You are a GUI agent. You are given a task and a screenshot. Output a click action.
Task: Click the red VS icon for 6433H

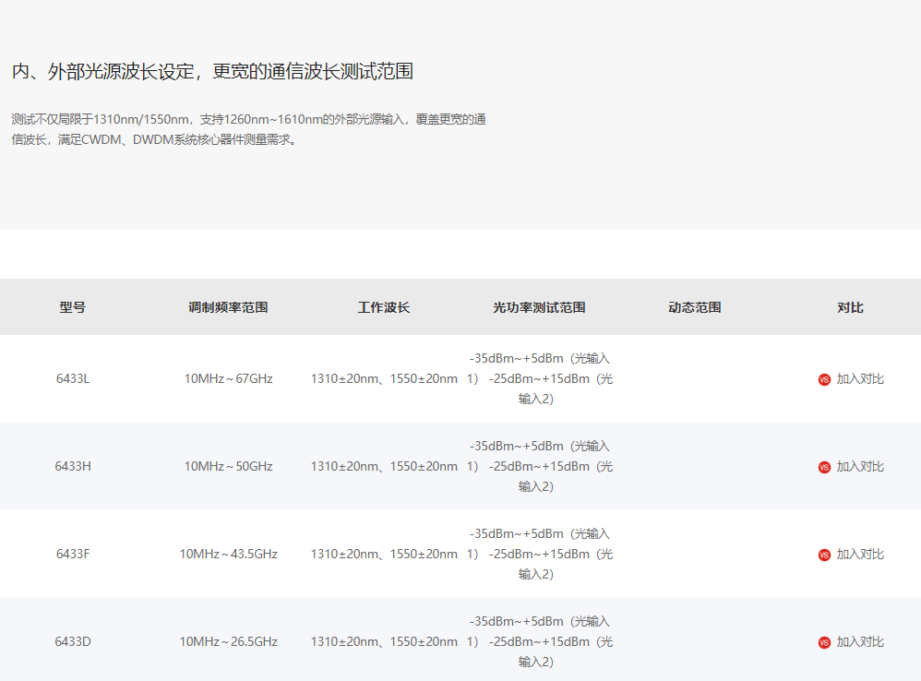coord(824,467)
